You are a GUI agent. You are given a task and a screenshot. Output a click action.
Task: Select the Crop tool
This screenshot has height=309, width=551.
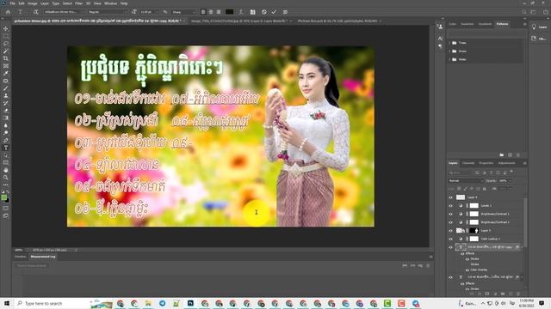[6, 58]
